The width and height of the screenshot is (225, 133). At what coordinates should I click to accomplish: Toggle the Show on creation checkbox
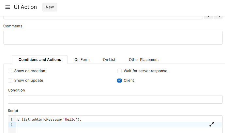point(10,71)
